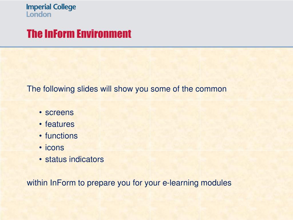This screenshot has width=293, height=220.
Task: Click the word e-learning in closing sentence
Action: click(180, 183)
